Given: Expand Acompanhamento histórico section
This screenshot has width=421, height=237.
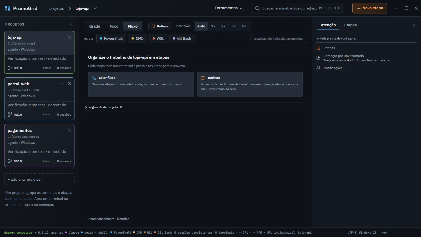Looking at the screenshot, I should pyautogui.click(x=107, y=219).
